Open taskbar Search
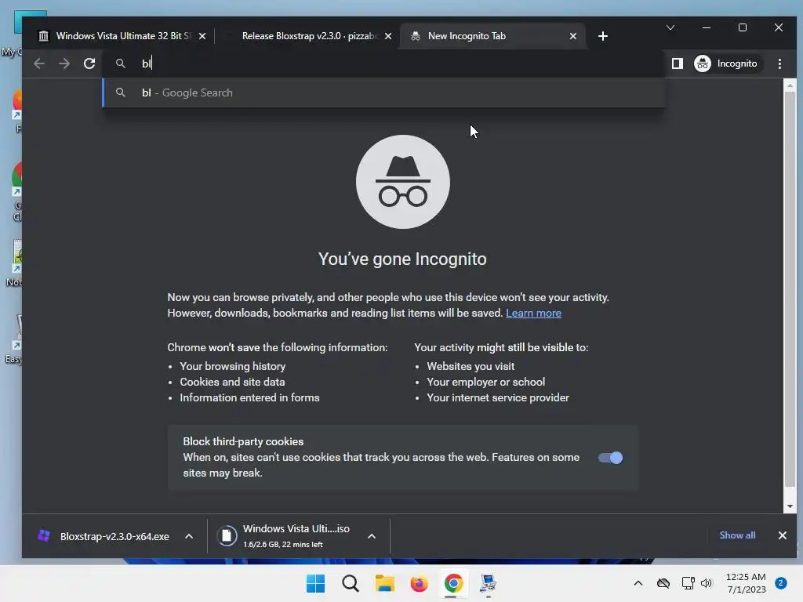Image resolution: width=803 pixels, height=602 pixels. [x=351, y=583]
